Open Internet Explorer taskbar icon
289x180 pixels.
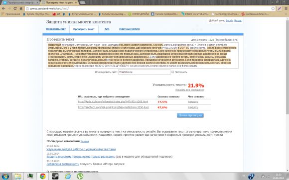[x=68, y=176]
